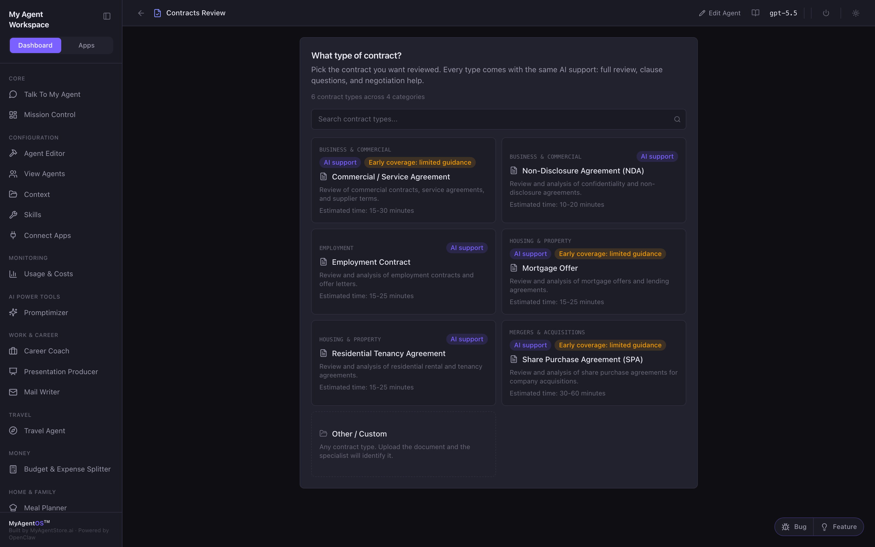Report a problem with the Bug button
The height and width of the screenshot is (547, 875).
(x=794, y=527)
